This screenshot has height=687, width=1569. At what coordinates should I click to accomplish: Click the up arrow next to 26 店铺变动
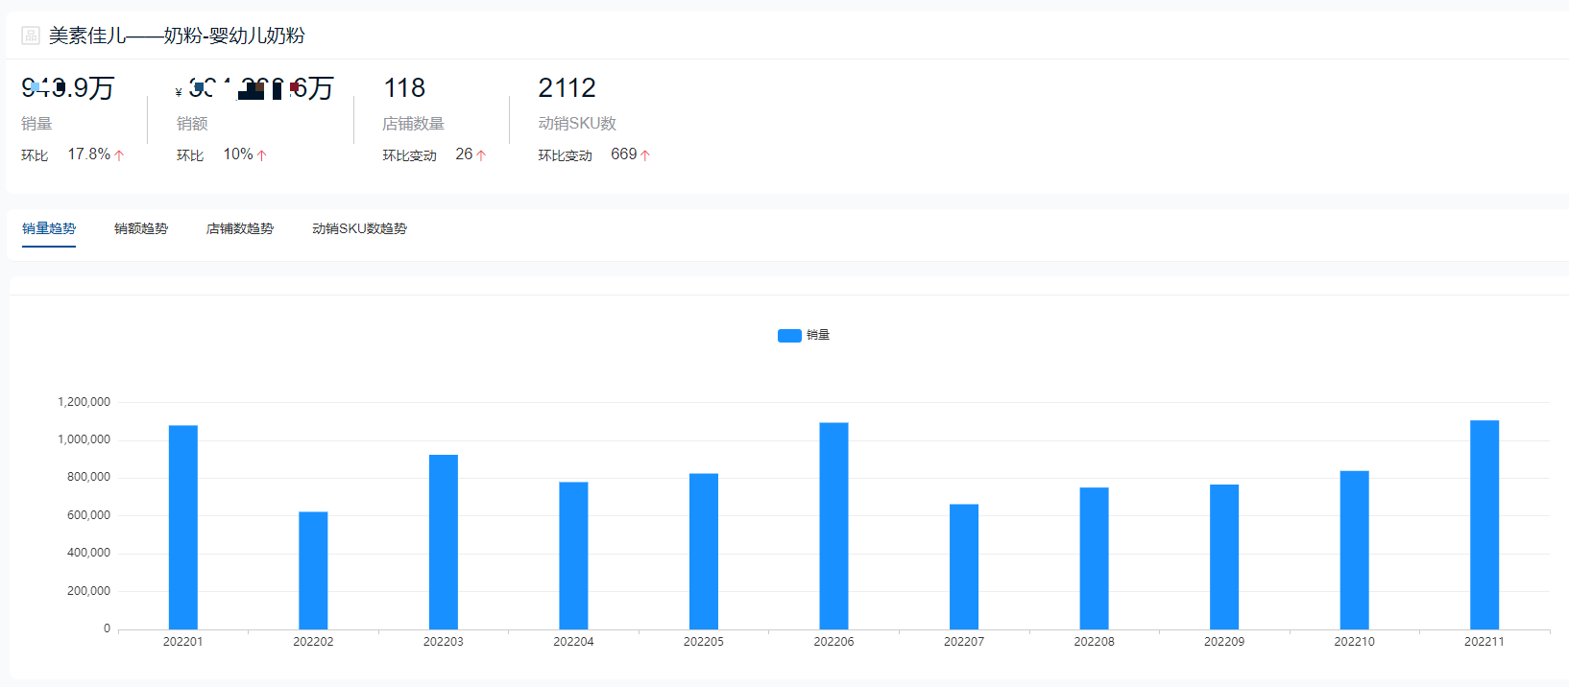click(481, 155)
